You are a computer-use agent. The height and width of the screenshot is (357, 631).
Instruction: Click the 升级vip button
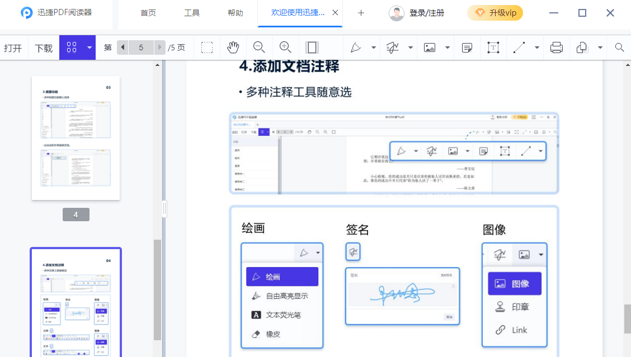click(495, 13)
